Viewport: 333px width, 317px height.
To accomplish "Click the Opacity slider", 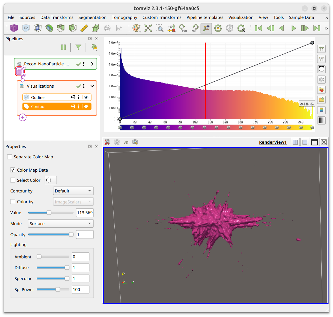I will tap(51, 234).
